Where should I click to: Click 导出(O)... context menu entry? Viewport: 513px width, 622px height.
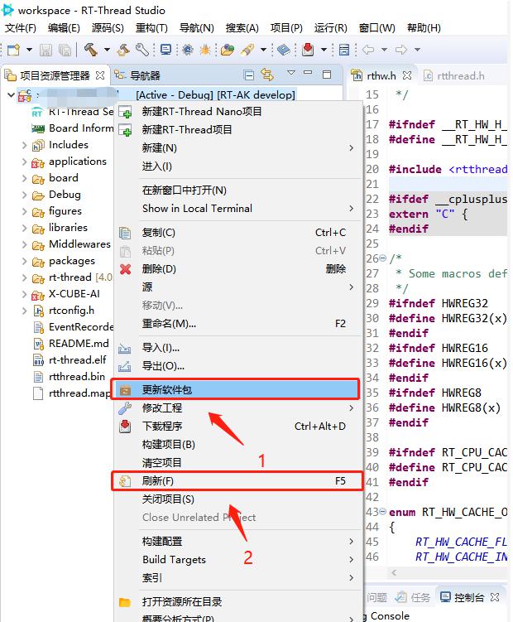click(x=239, y=366)
